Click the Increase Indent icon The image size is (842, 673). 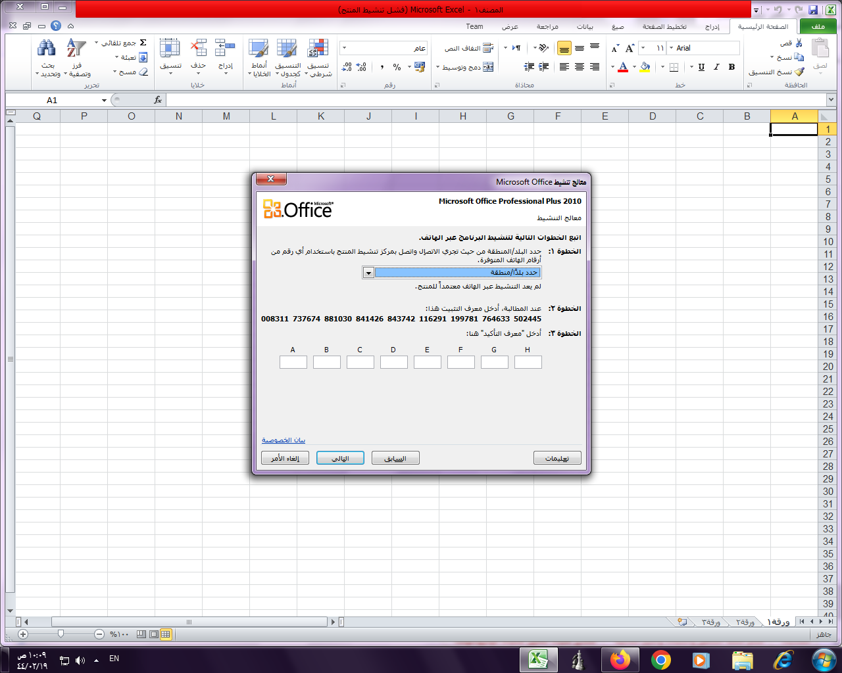(x=529, y=67)
